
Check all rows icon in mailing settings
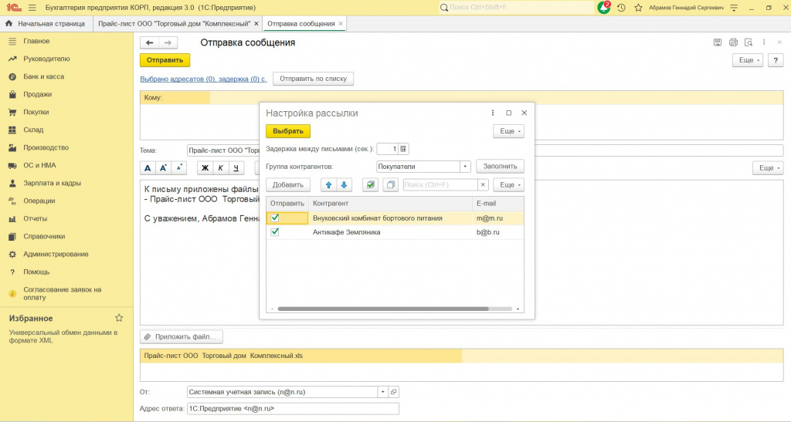coord(370,185)
